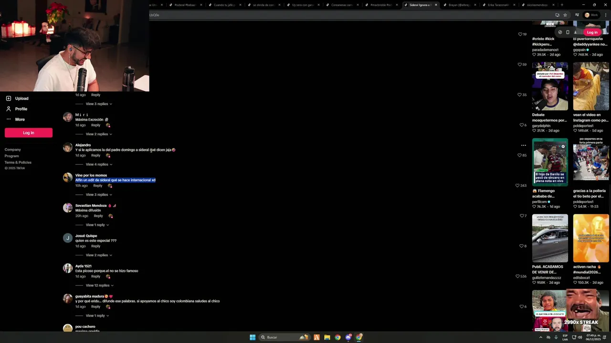611x343 pixels.
Task: Open the Program footer link
Action: click(12, 156)
